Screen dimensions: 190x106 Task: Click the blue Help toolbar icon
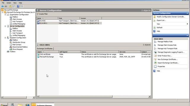(18, 6)
